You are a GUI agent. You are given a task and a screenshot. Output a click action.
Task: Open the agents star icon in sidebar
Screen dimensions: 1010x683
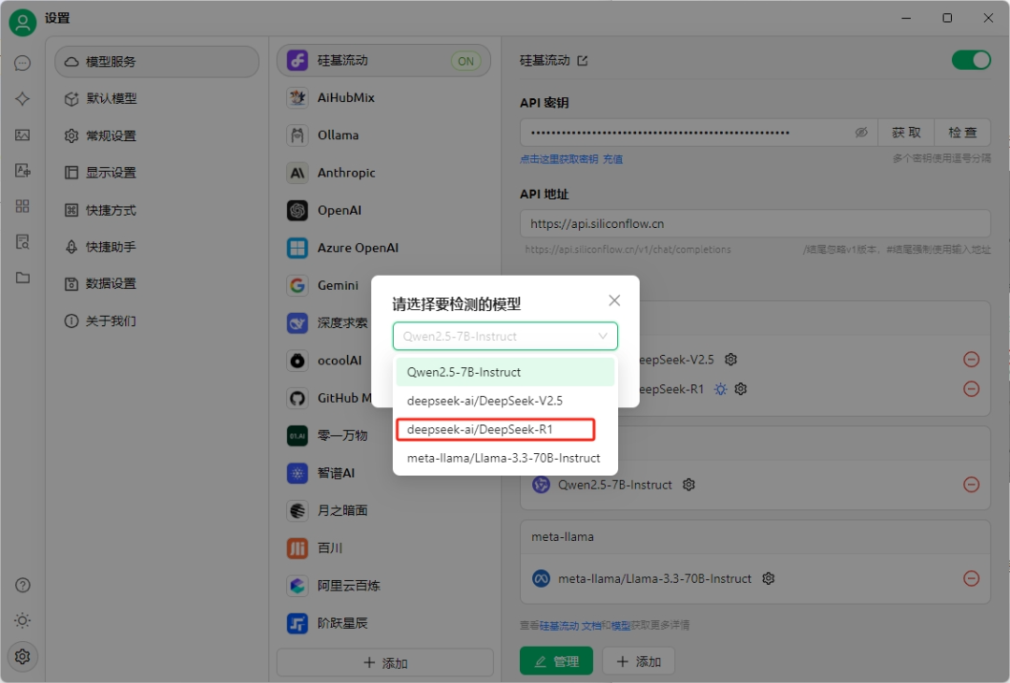pyautogui.click(x=22, y=98)
